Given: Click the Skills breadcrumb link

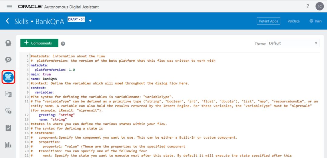Looking at the screenshot, I should 21,21.
